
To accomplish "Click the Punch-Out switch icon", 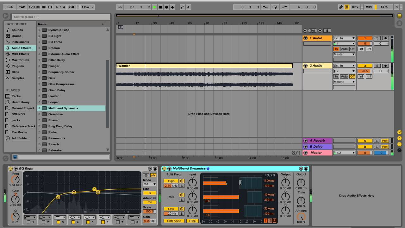I will click(x=284, y=7).
